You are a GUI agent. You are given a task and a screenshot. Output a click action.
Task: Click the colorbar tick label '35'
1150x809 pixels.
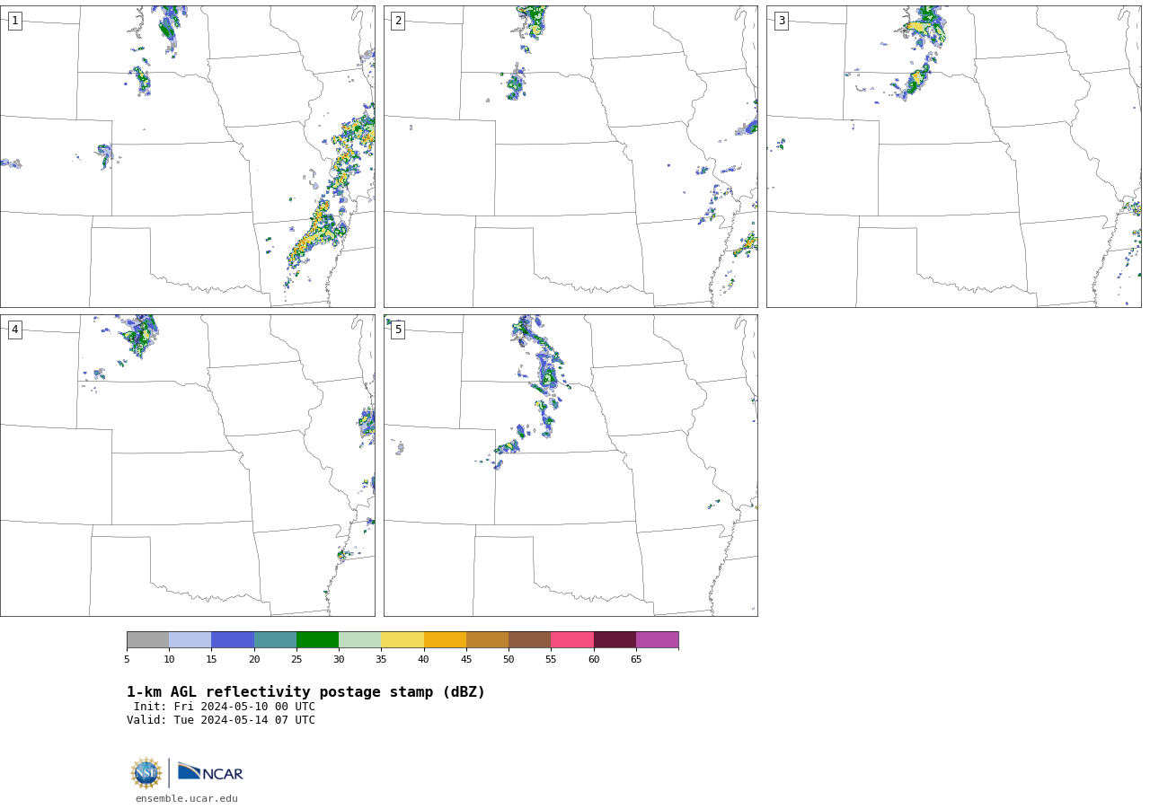(x=381, y=660)
